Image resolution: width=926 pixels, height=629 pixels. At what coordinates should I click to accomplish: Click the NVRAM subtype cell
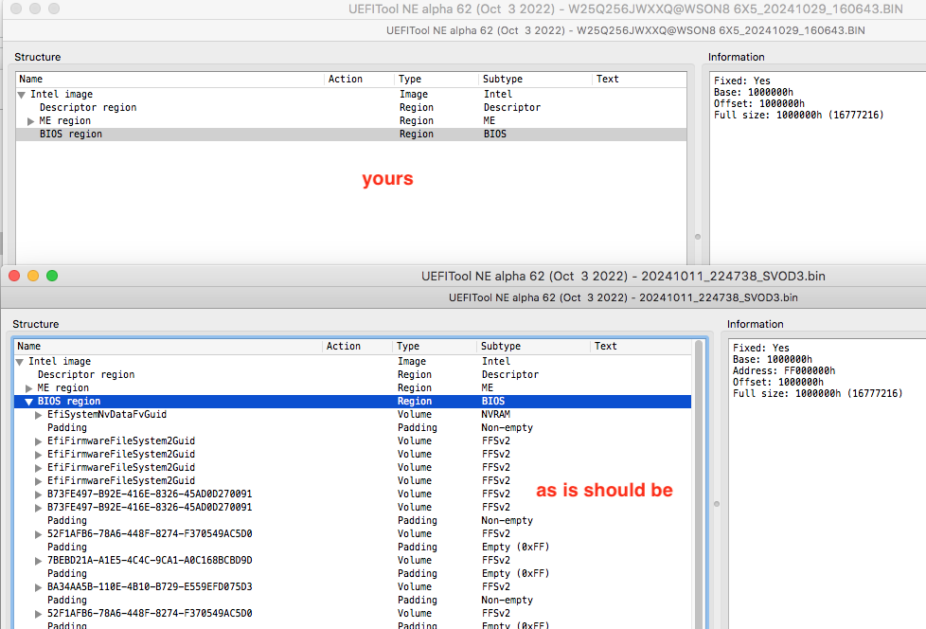click(495, 415)
